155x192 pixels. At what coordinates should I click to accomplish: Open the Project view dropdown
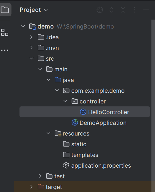pyautogui.click(x=34, y=10)
